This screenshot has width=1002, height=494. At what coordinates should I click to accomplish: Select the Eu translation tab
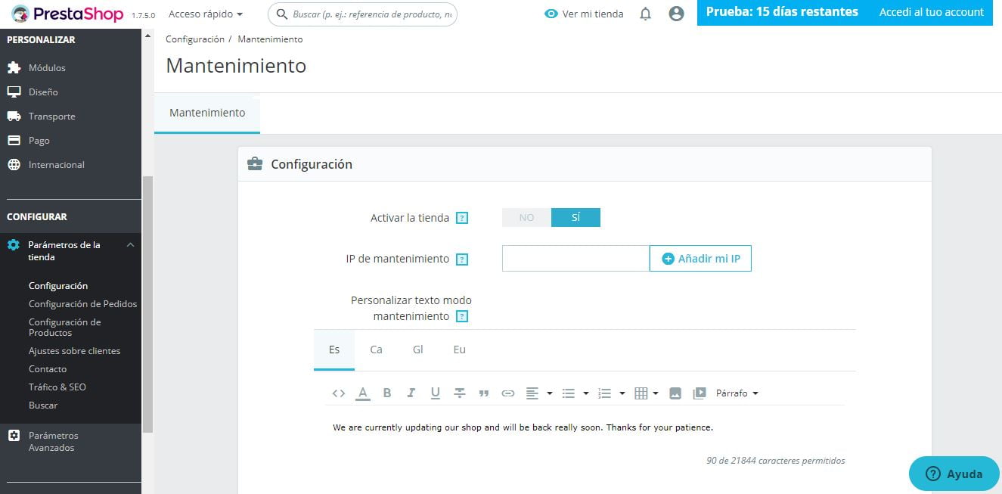point(459,350)
